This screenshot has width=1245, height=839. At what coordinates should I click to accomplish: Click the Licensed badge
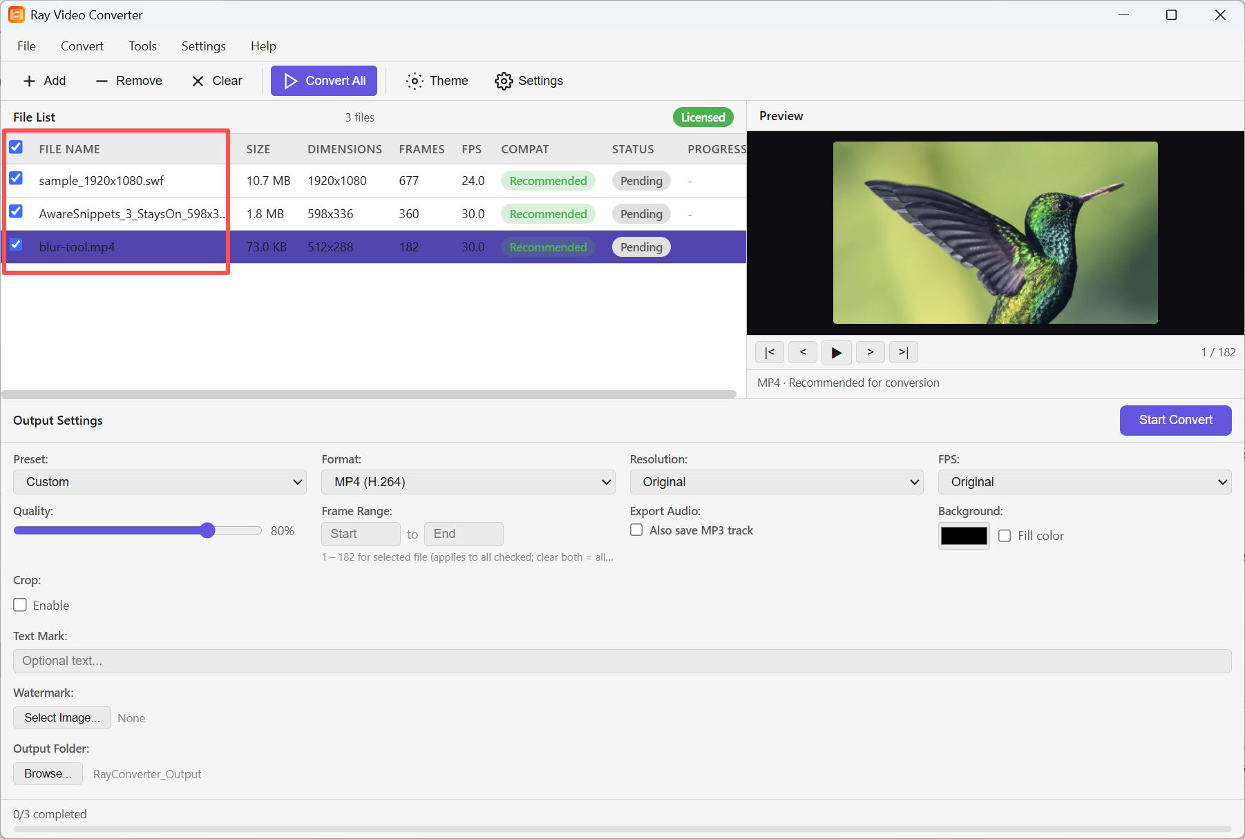pyautogui.click(x=703, y=117)
